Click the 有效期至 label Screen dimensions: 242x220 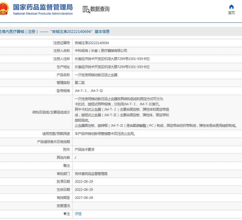[x=63, y=198]
